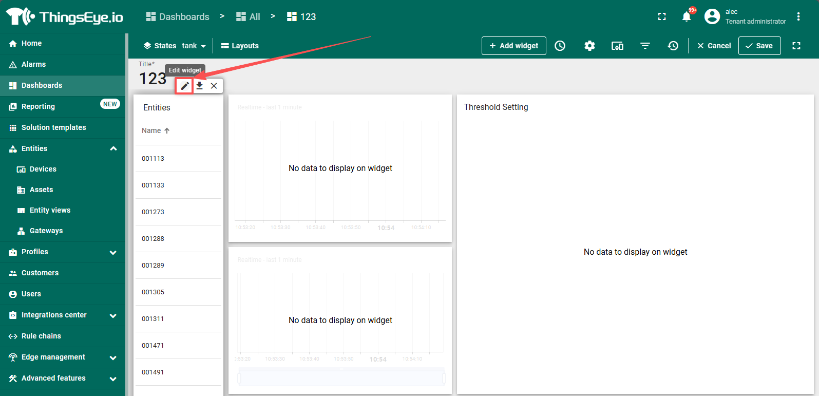Open the notifications bell
819x396 pixels.
click(x=687, y=16)
